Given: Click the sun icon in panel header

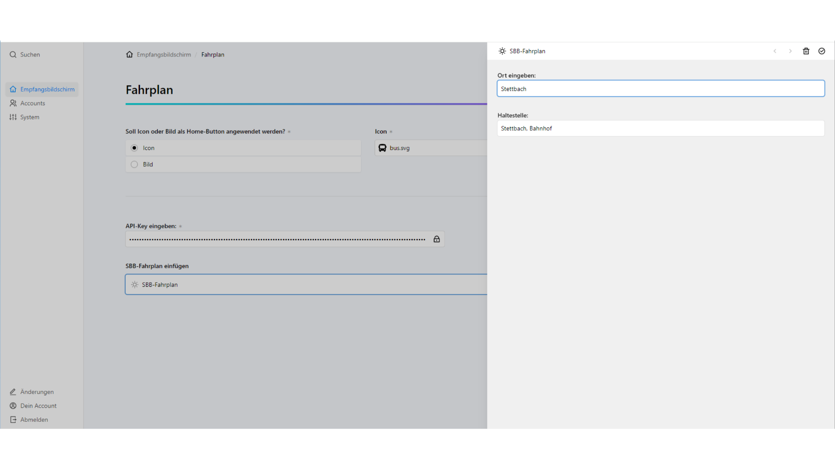Looking at the screenshot, I should (502, 51).
